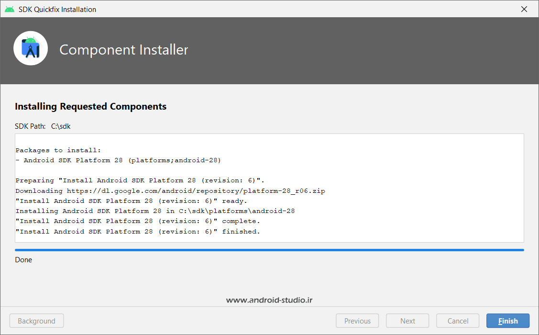Click the Android icon in the title bar
539x335 pixels.
click(9, 9)
